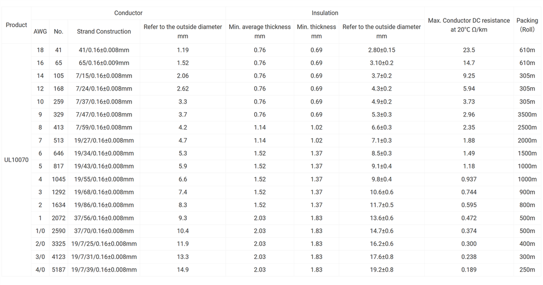This screenshot has height=285, width=543.
Task: Select the AWG column header
Action: click(40, 31)
